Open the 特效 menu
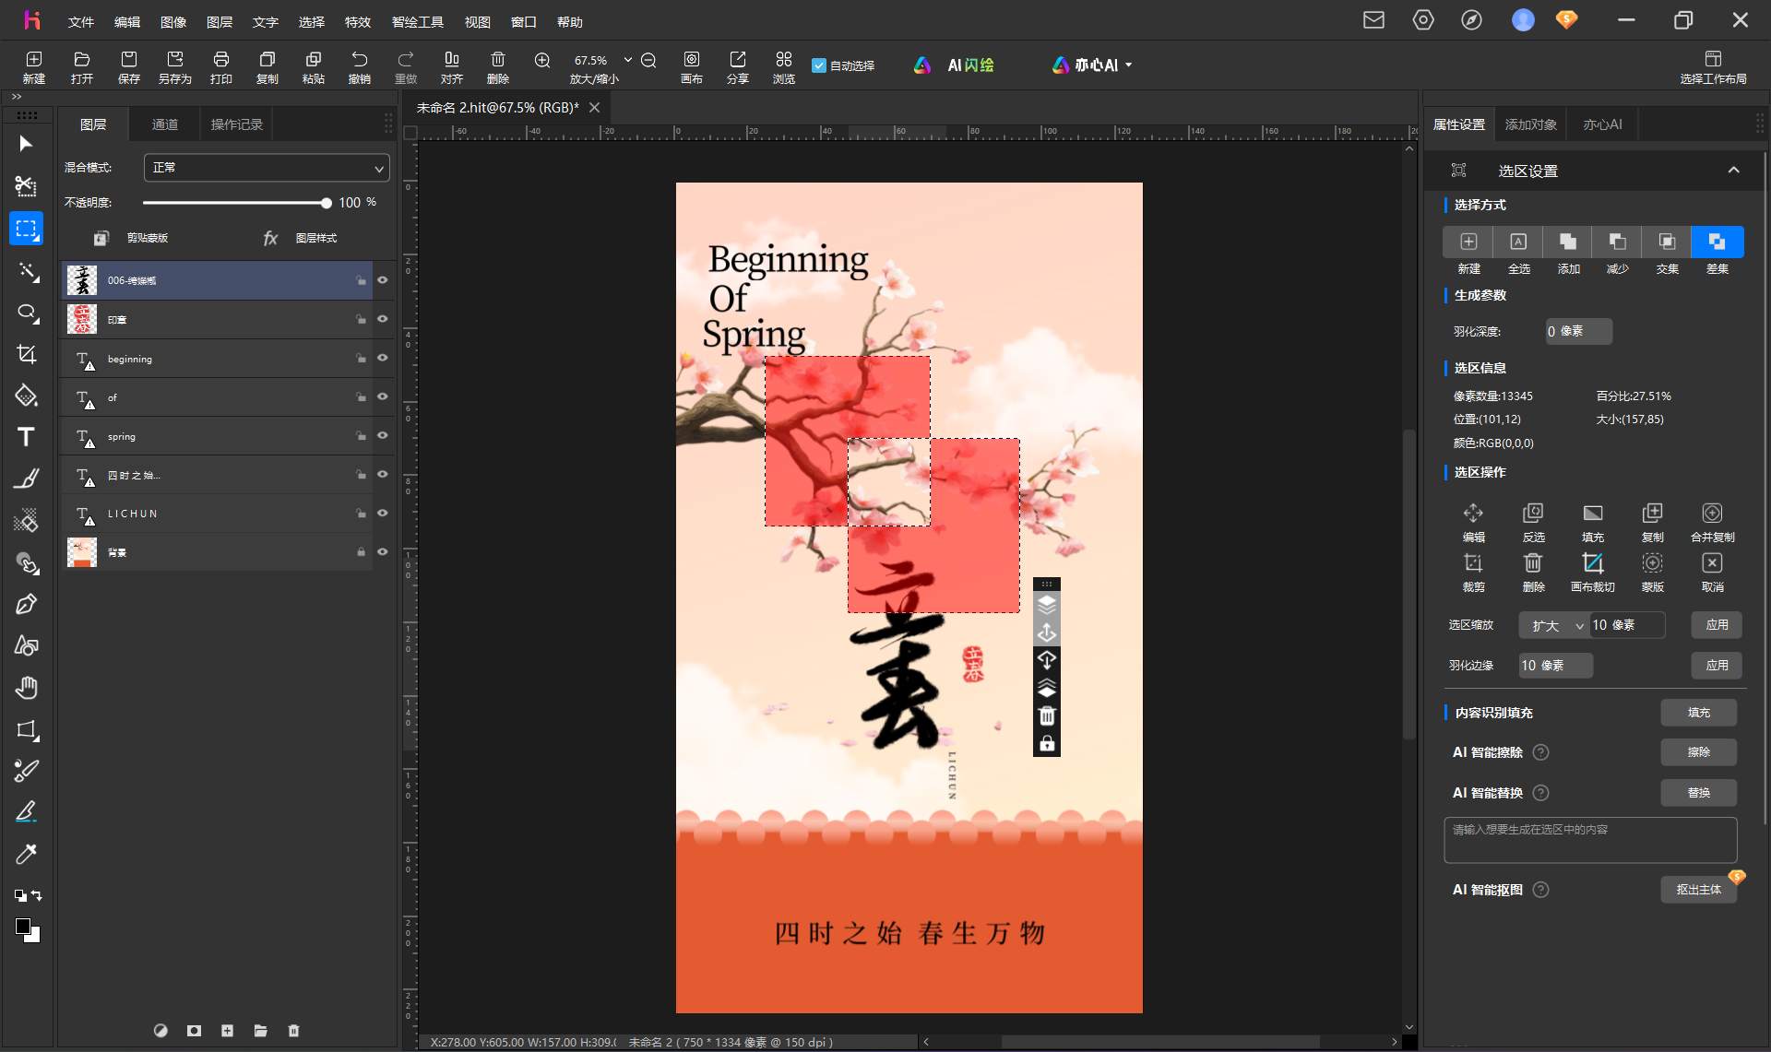 [x=358, y=21]
